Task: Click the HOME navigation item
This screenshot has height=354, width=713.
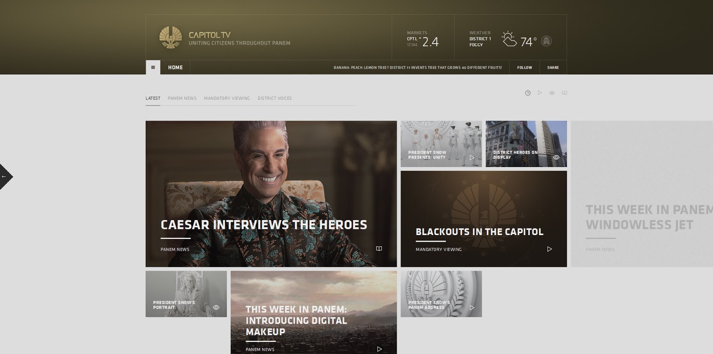Action: coord(175,68)
